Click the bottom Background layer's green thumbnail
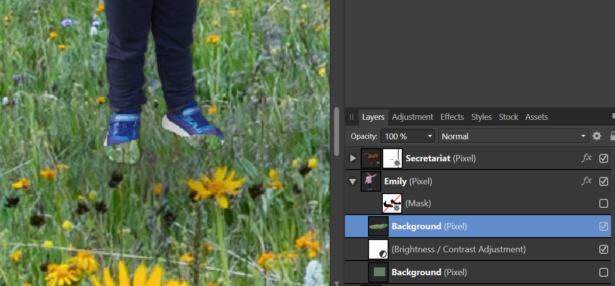This screenshot has height=286, width=615. pos(378,272)
